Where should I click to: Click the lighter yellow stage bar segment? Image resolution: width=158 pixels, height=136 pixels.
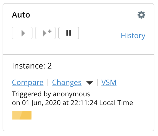(17, 115)
